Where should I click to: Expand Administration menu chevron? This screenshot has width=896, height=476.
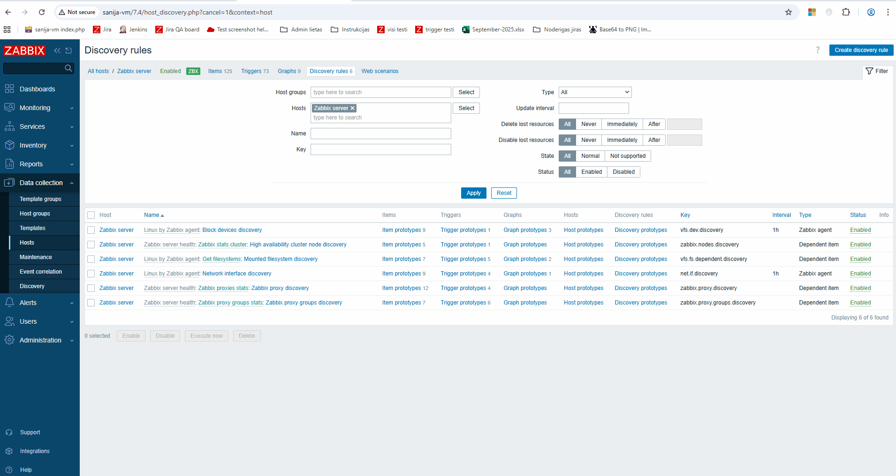[72, 341]
